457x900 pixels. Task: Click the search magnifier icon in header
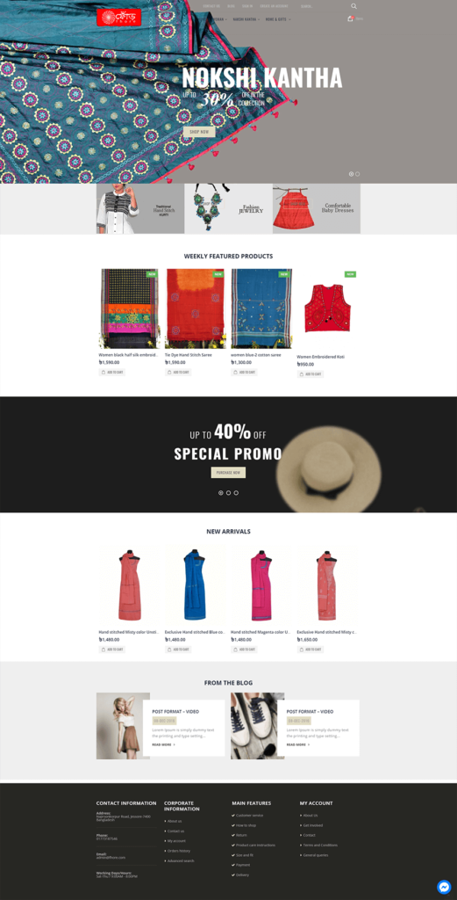pyautogui.click(x=353, y=6)
